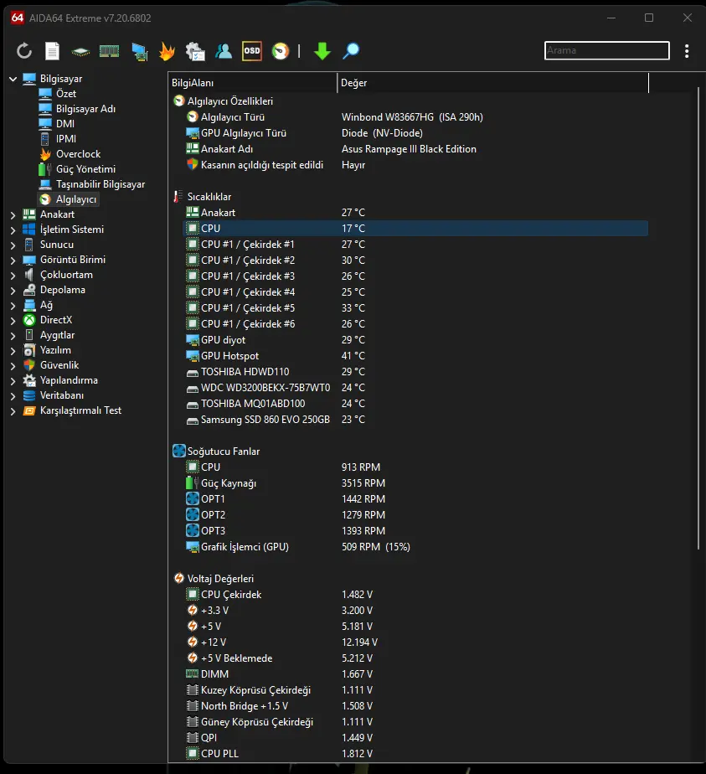Click the user preferences person icon
The width and height of the screenshot is (706, 774).
224,51
